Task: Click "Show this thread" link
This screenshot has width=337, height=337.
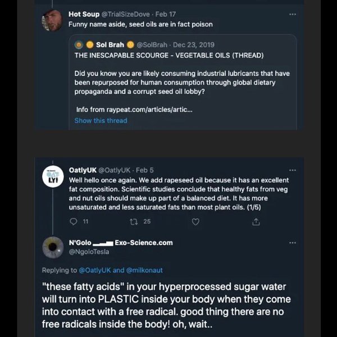Action: click(101, 120)
